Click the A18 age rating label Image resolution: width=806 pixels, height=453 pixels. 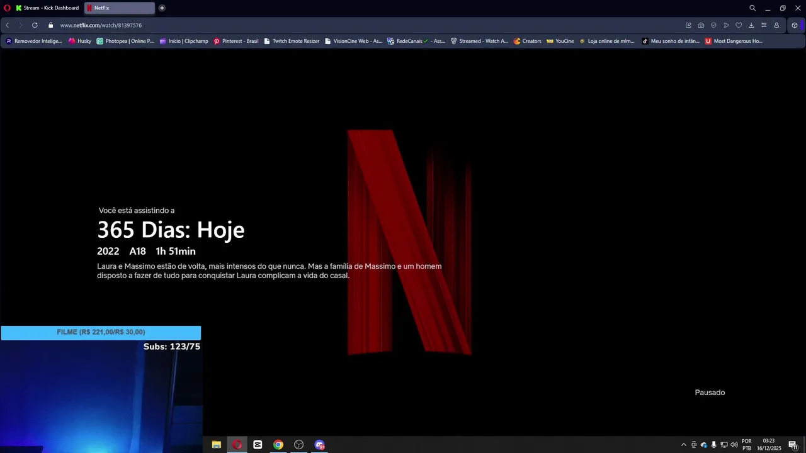tap(137, 251)
